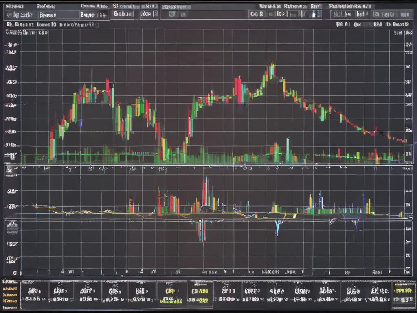Open the first menu in the top-left menu bar
The height and width of the screenshot is (313, 417).
[x=14, y=7]
